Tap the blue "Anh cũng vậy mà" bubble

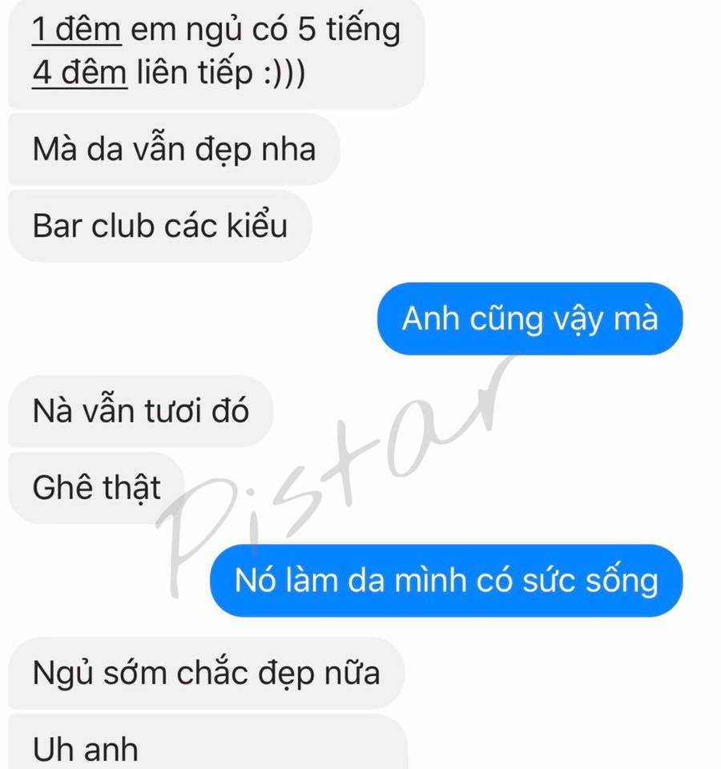coord(530,319)
